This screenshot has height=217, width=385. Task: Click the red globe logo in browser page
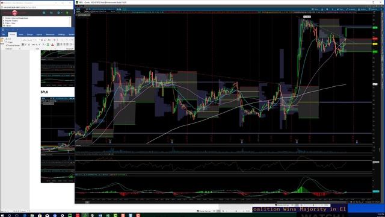(14, 13)
